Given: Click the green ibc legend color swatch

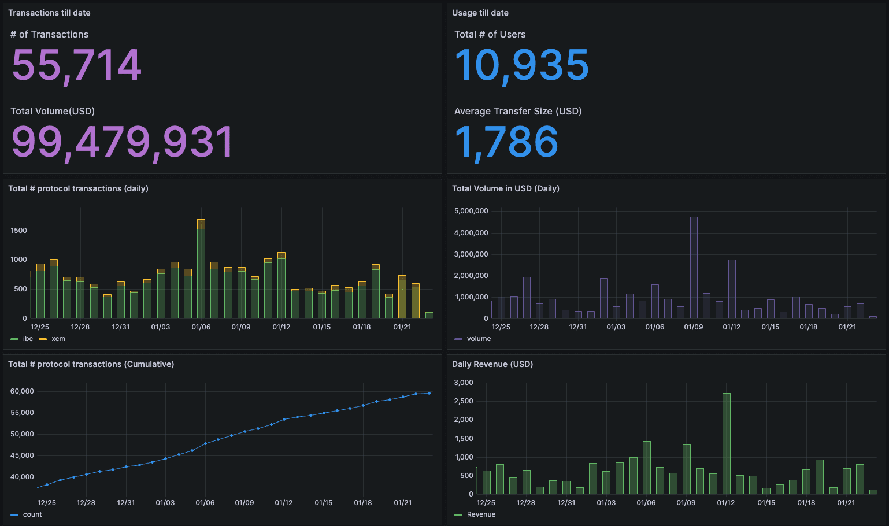Looking at the screenshot, I should pos(14,339).
